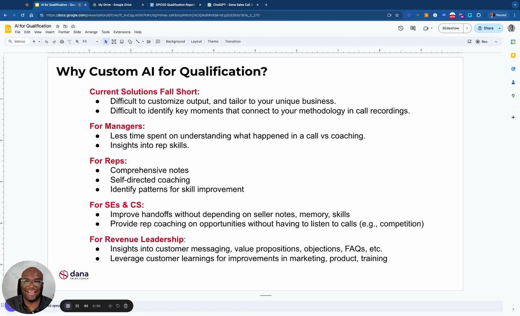Open Google Tasks side panel
The width and height of the screenshot is (520, 316).
point(513,69)
